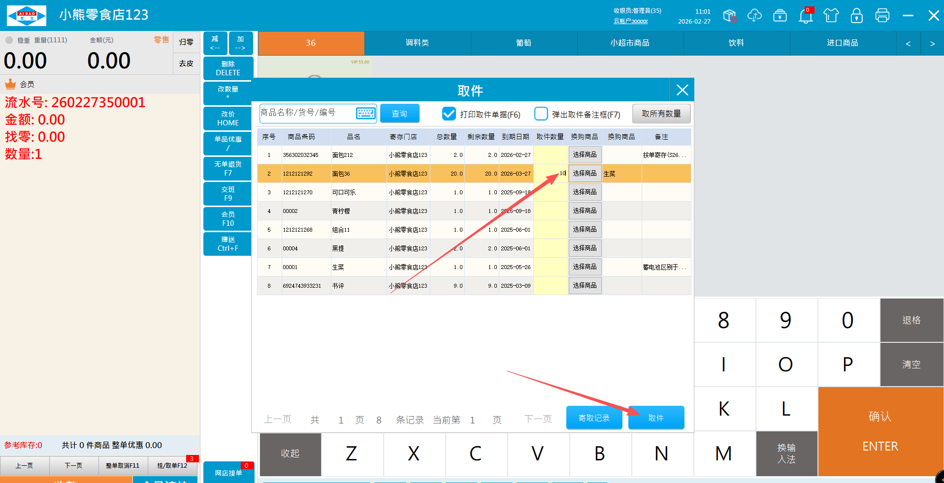944x483 pixels.
Task: Toggle 打印取件单据(F6) checkbox
Action: pos(449,114)
